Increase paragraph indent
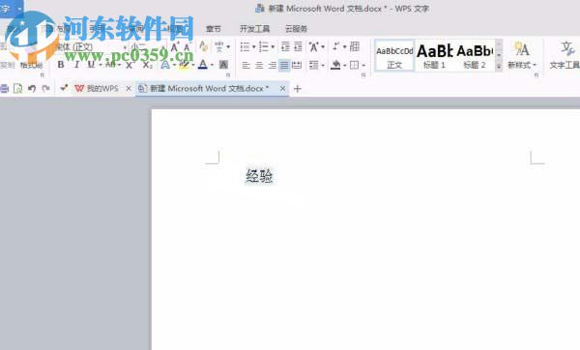This screenshot has width=580, height=350. (x=298, y=46)
